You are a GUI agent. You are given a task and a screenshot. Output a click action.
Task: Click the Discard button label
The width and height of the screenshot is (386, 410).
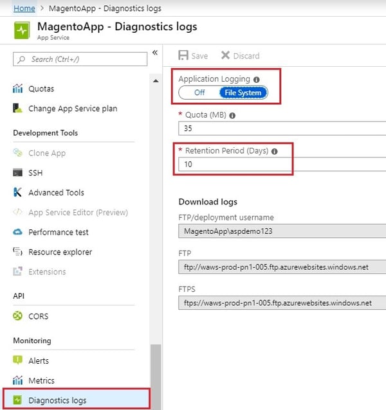(246, 56)
